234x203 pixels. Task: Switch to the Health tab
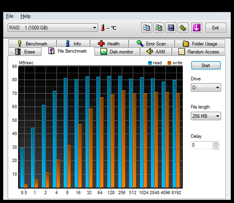coord(109,43)
